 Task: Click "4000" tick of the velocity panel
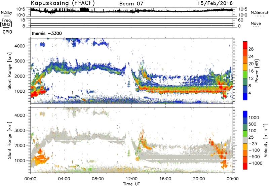point(20,115)
